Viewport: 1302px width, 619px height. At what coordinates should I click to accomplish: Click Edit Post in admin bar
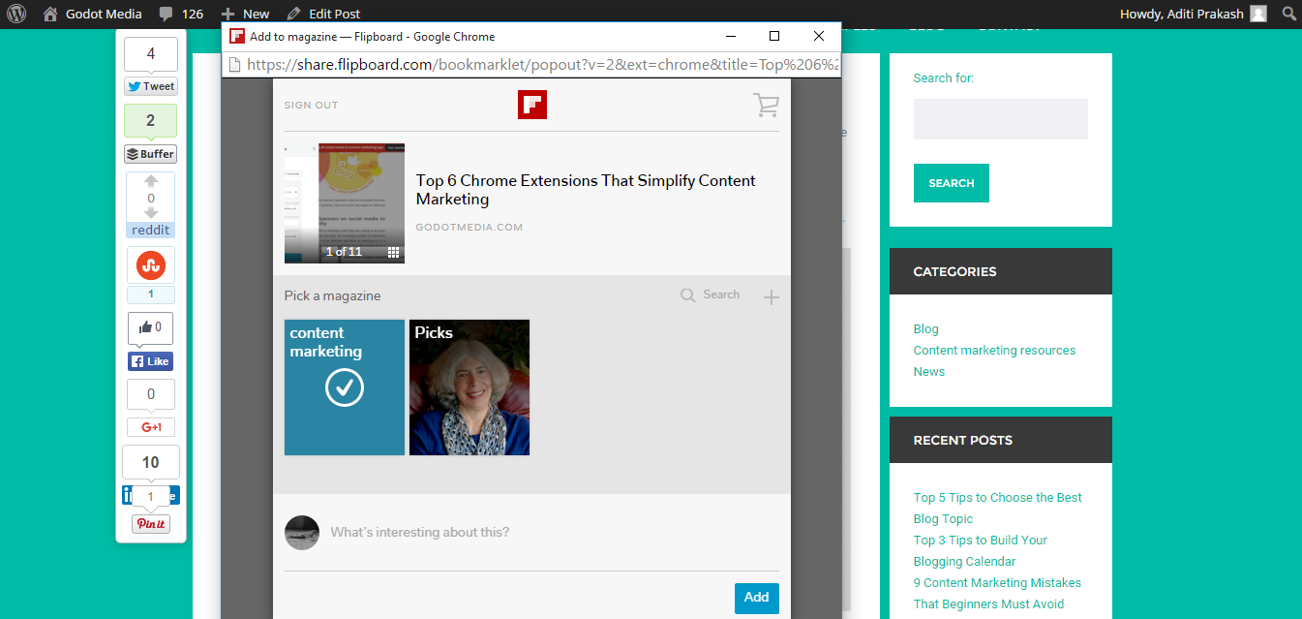click(x=324, y=14)
